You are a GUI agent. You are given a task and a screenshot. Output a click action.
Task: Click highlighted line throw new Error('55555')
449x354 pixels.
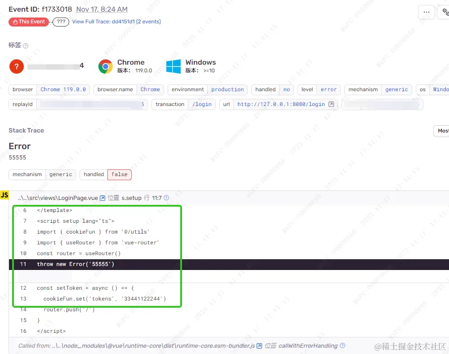229,265
